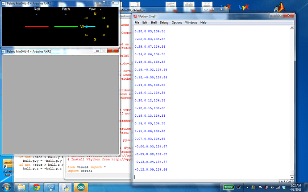Click the 100% battery indicator in tray
308x192 pixels.
[x=229, y=186]
